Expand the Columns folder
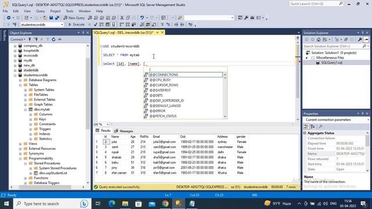Image resolution: width=372 pixels, height=209 pixels. pyautogui.click(x=31, y=114)
